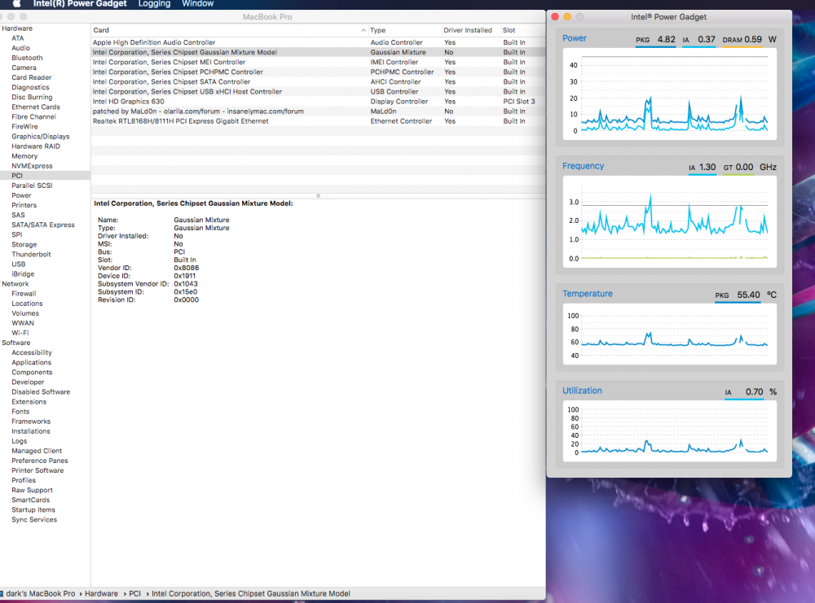Select Series Chipset SATA Controller row
This screenshot has height=603, width=815.
[x=318, y=82]
